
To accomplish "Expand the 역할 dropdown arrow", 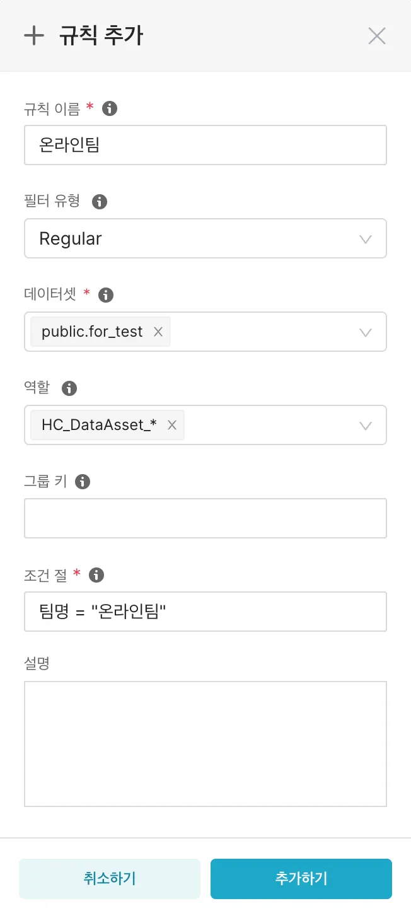I will pyautogui.click(x=365, y=425).
